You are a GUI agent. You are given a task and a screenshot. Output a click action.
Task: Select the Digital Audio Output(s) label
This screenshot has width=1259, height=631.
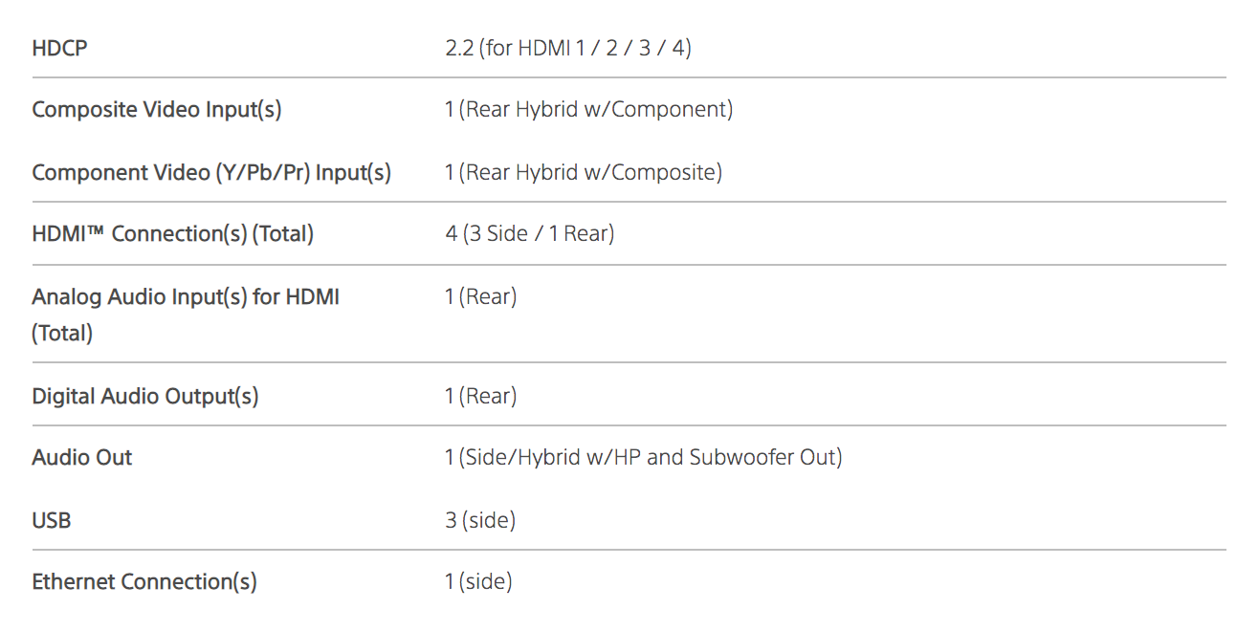click(x=144, y=396)
